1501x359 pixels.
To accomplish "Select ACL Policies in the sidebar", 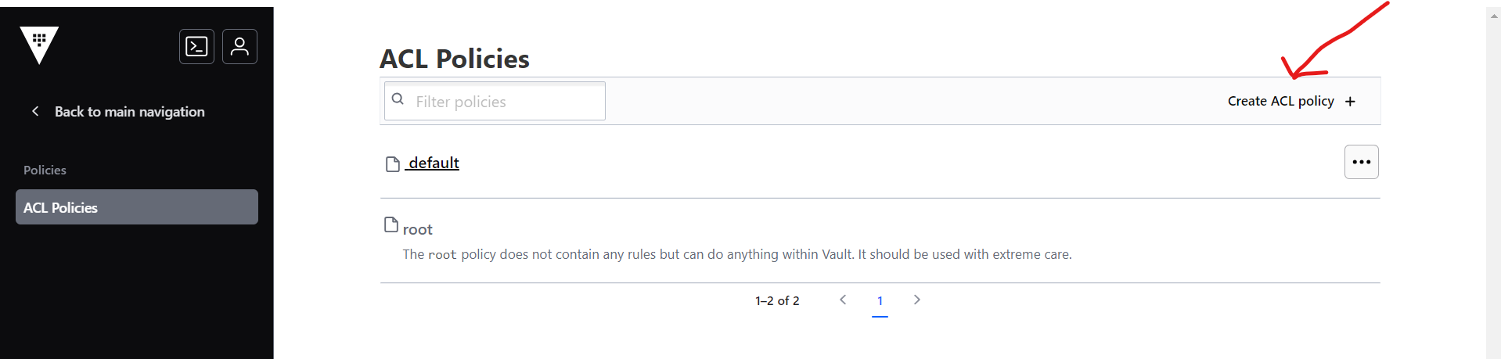I will coord(137,207).
